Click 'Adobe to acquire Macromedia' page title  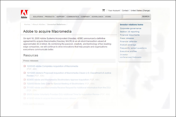47,31
